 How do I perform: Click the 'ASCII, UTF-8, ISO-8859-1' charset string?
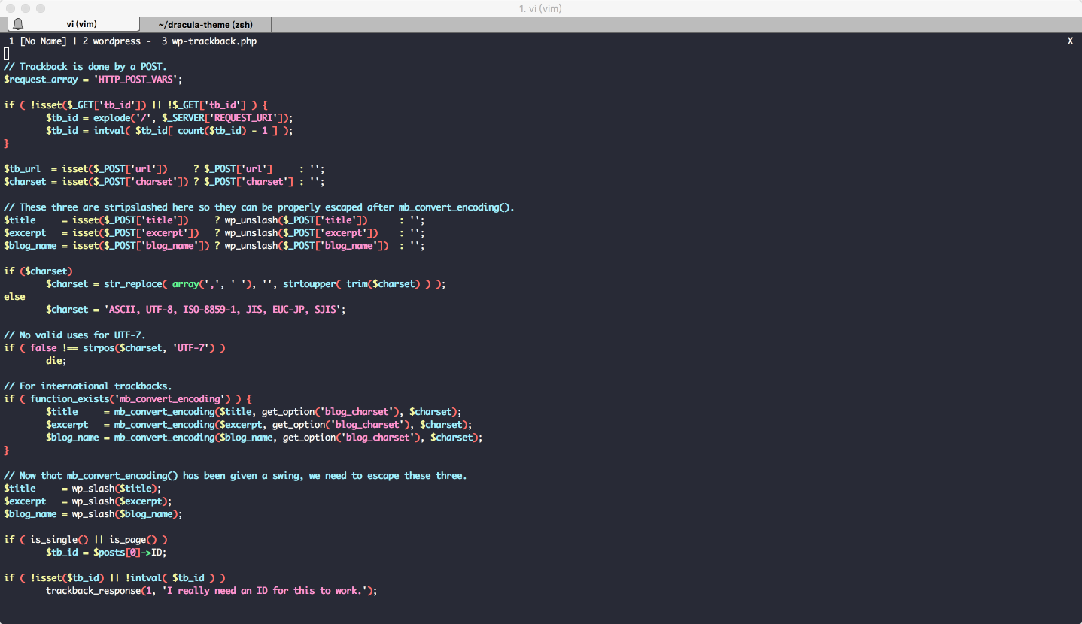tap(225, 310)
